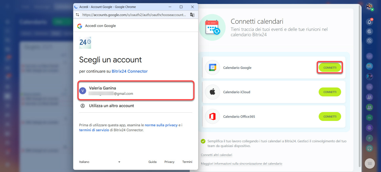Click the V avatar of Valeria Ganina
The width and height of the screenshot is (381, 172).
tap(82, 91)
